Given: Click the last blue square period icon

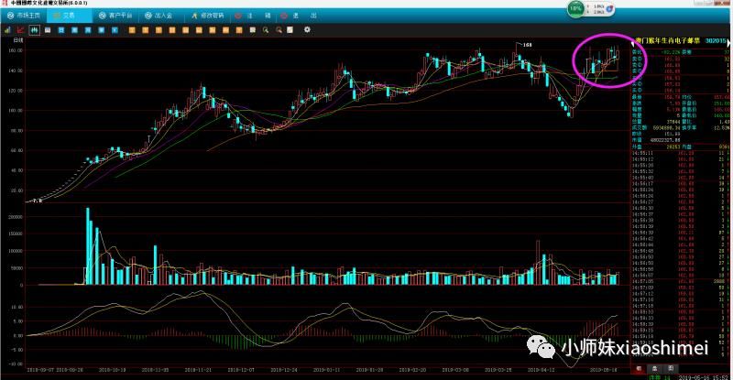Looking at the screenshot, I should [x=115, y=30].
